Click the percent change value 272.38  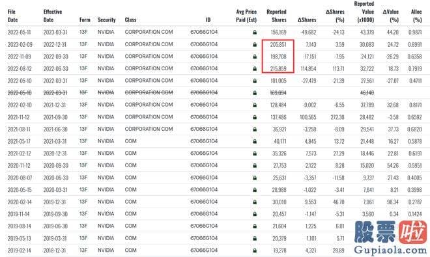[x=337, y=117]
